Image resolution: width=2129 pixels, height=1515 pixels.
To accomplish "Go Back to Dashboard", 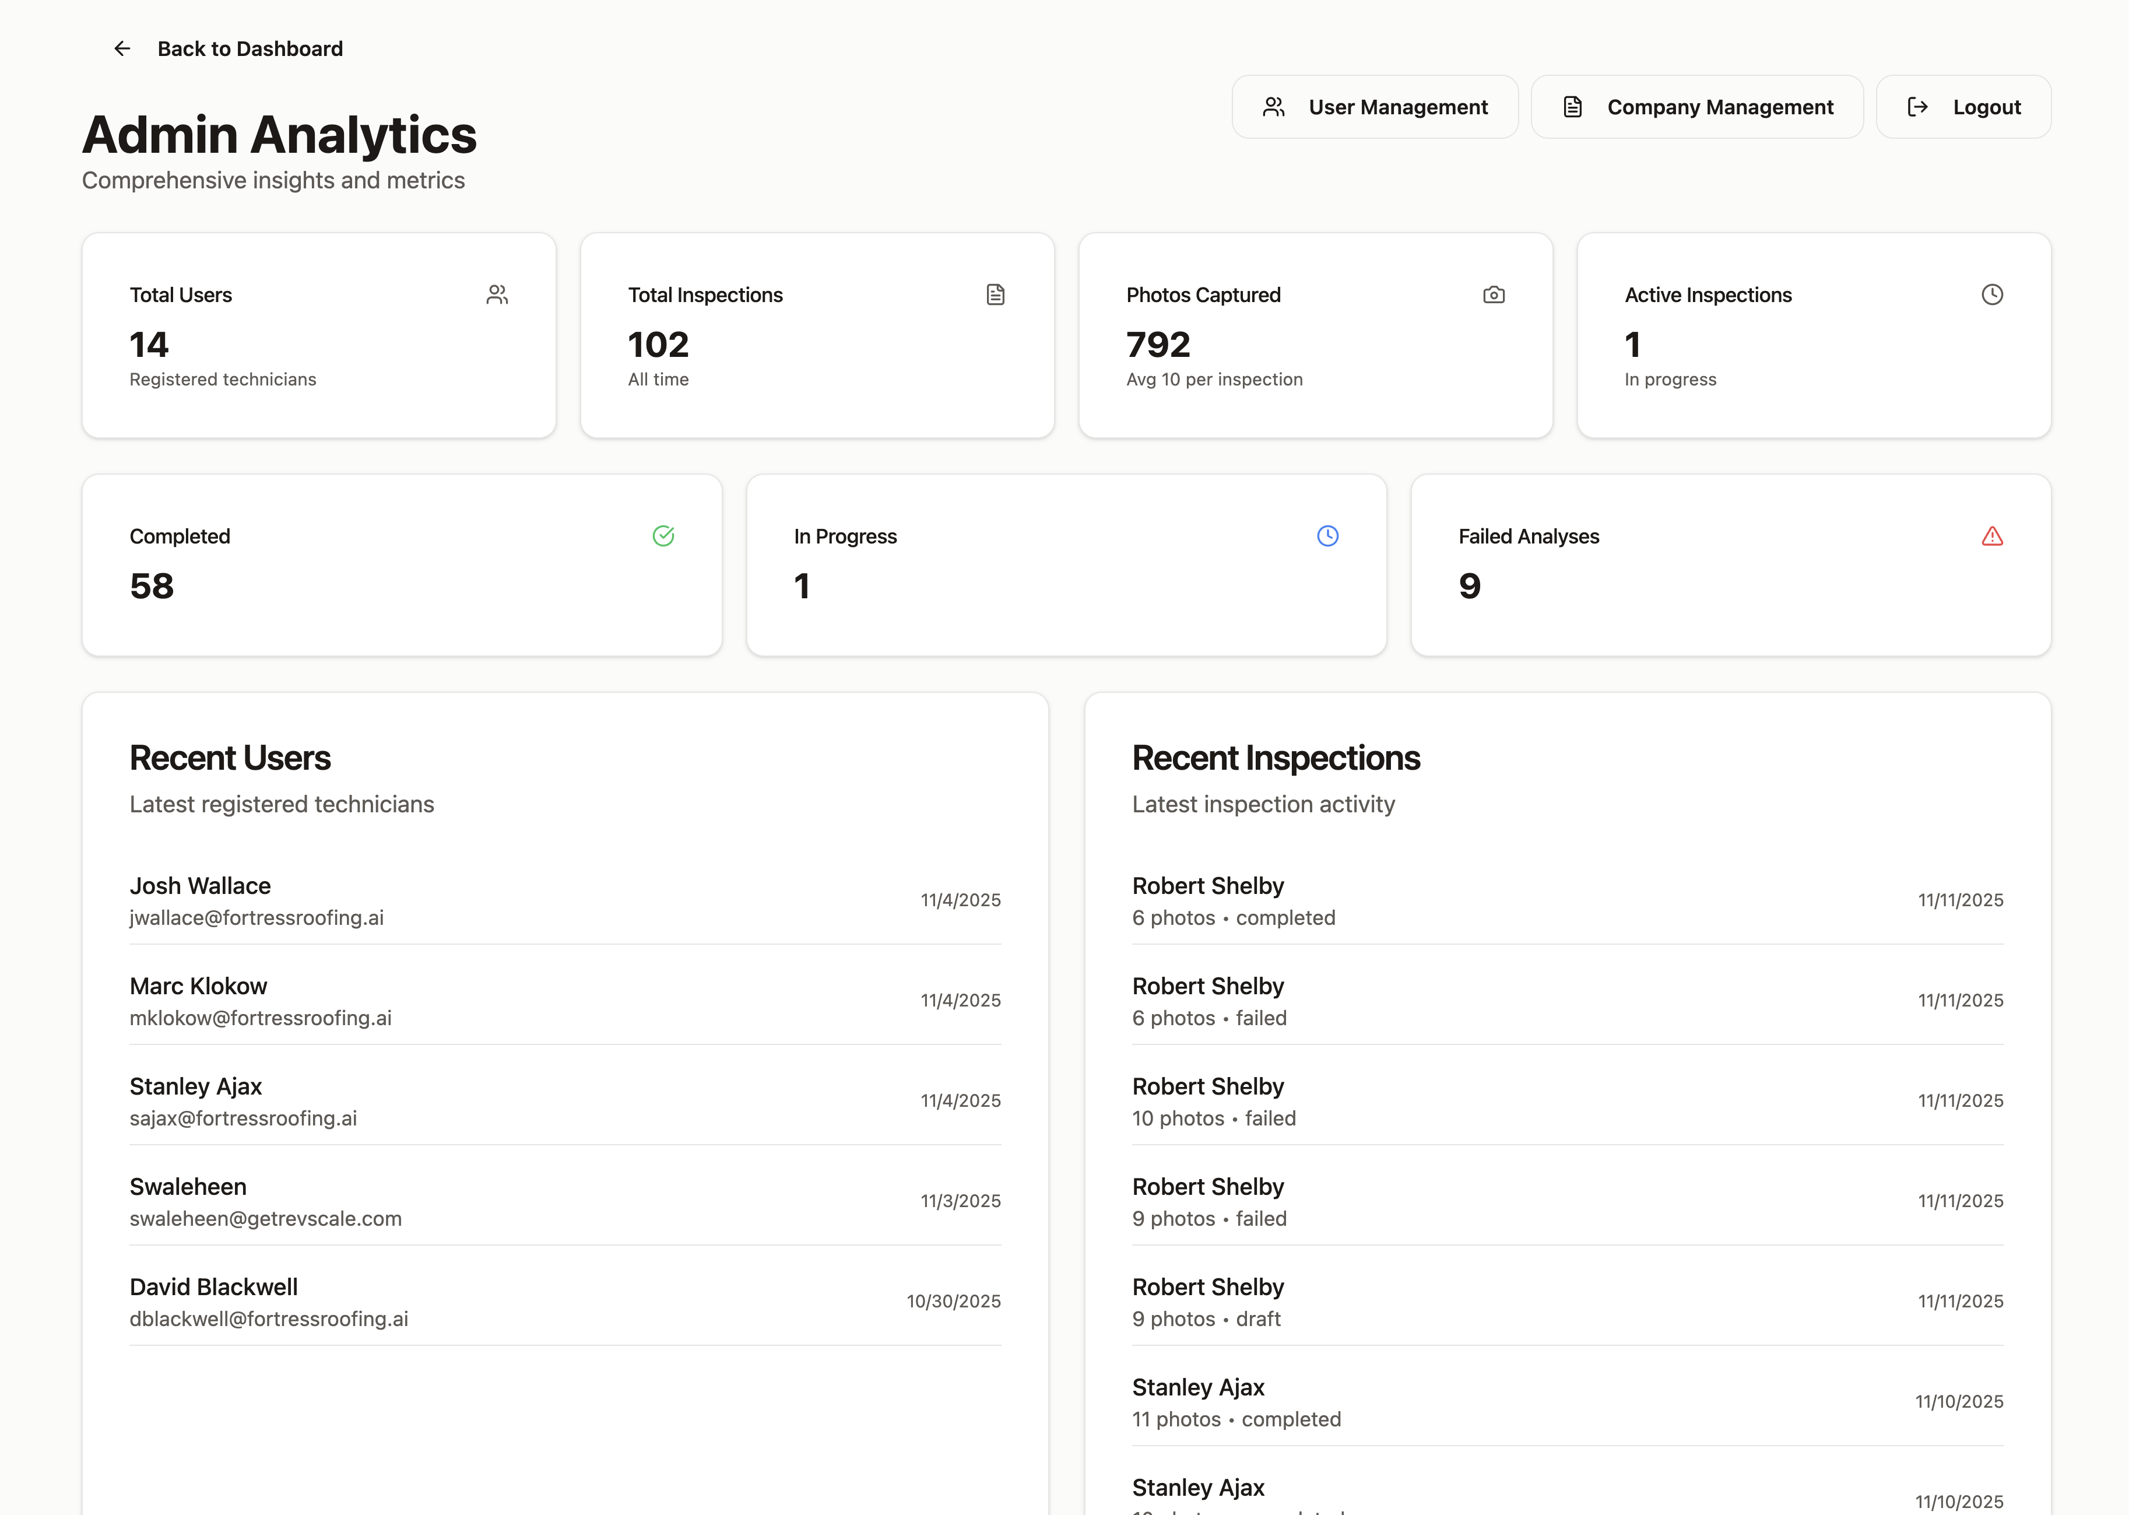I will (x=250, y=48).
